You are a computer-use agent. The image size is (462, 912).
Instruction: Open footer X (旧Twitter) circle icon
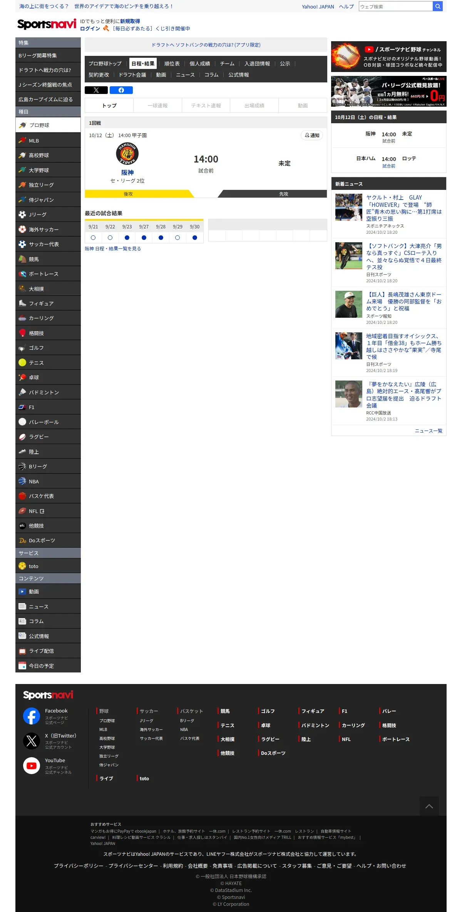(32, 741)
